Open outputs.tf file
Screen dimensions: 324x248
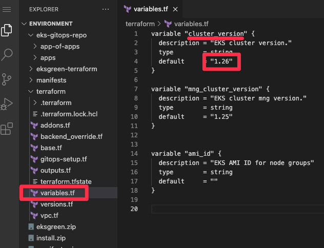click(x=55, y=170)
